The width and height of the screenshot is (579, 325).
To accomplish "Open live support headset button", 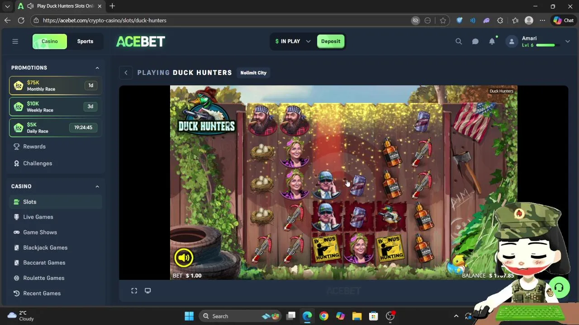I will 559,288.
